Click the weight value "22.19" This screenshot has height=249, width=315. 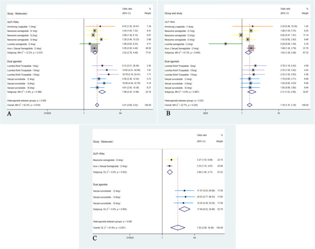[x=148, y=92]
